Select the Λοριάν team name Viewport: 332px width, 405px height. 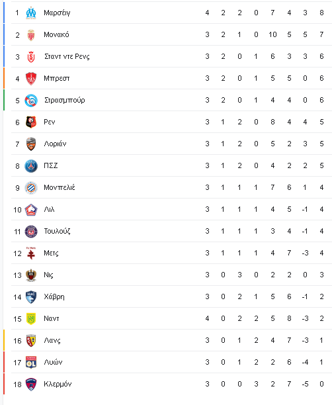point(55,144)
